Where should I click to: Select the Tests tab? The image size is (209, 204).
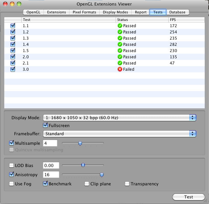pyautogui.click(x=158, y=12)
